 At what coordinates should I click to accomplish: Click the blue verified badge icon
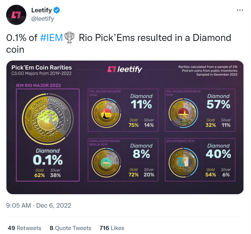coord(57,10)
